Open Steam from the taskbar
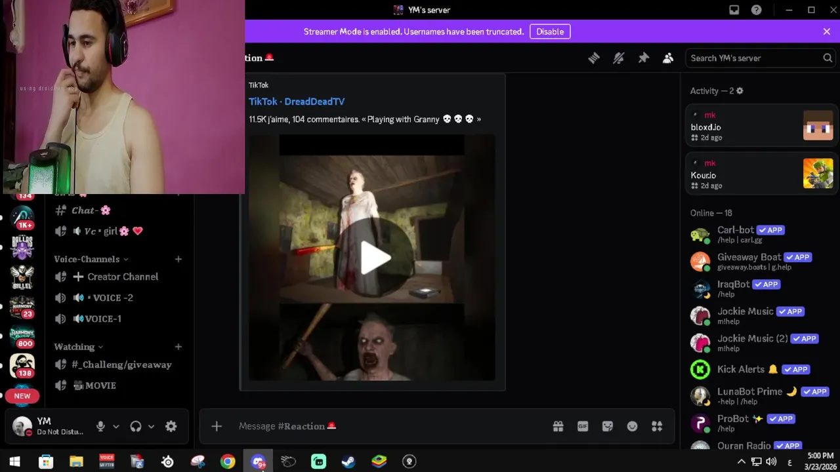The image size is (840, 472). 348,462
